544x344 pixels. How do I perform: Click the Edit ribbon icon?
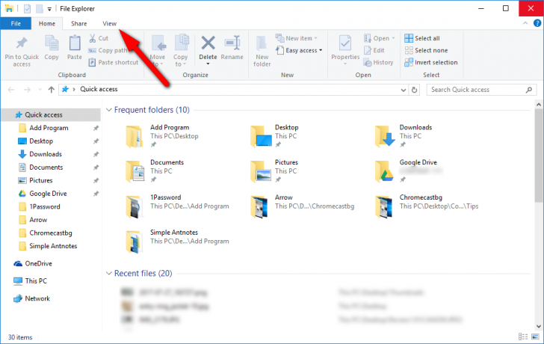point(368,50)
